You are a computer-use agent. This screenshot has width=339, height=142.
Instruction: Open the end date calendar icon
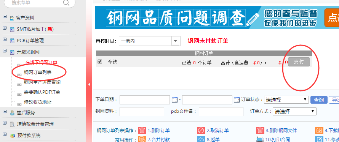click(237, 100)
